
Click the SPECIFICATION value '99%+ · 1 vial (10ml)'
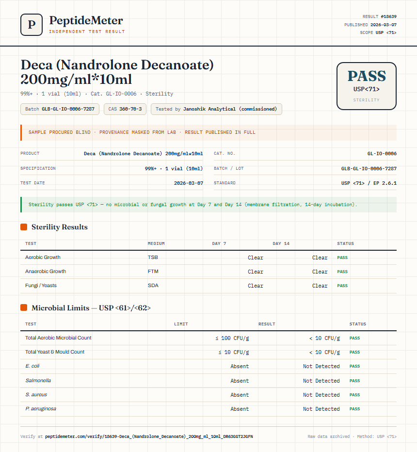(x=174, y=169)
